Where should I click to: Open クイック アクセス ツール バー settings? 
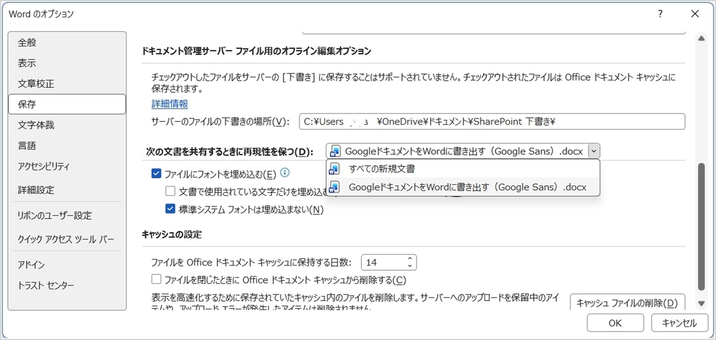tap(67, 239)
